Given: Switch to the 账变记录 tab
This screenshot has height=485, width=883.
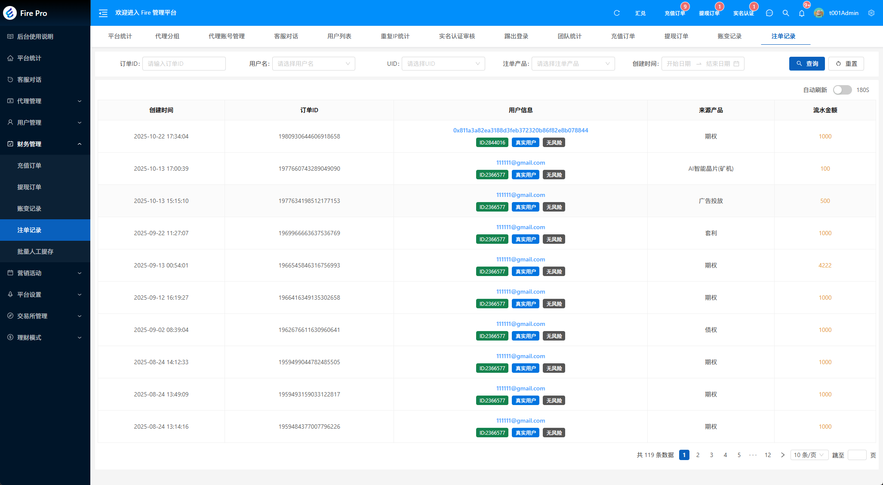Looking at the screenshot, I should click(x=729, y=36).
